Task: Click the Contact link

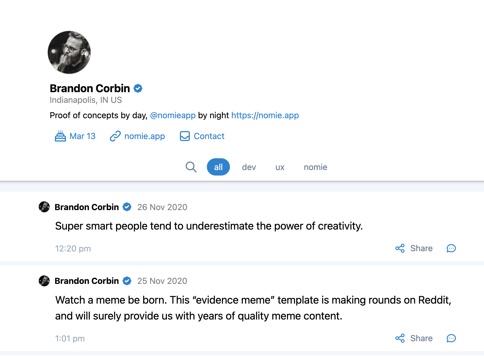Action: click(x=209, y=136)
